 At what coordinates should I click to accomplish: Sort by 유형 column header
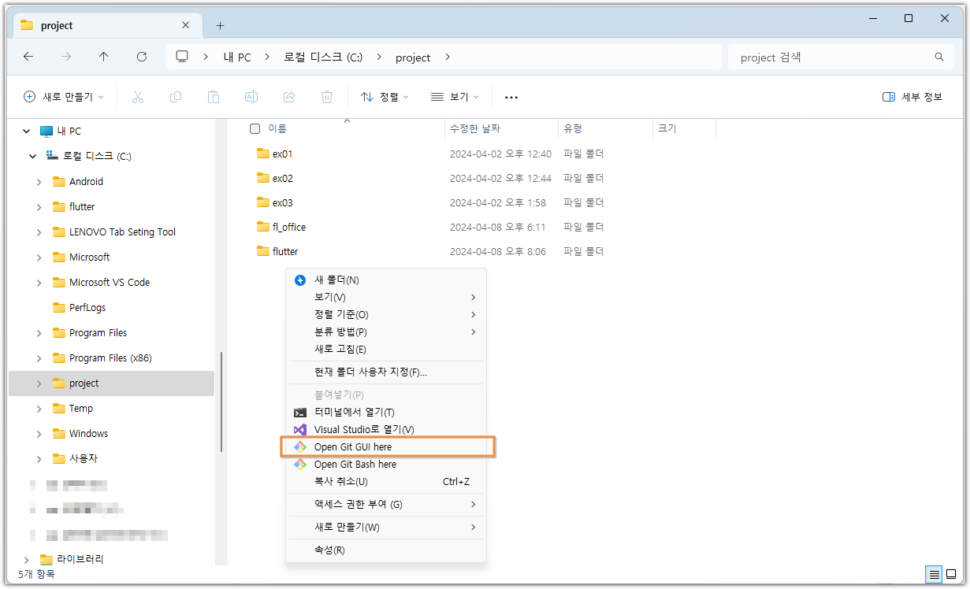(x=605, y=128)
